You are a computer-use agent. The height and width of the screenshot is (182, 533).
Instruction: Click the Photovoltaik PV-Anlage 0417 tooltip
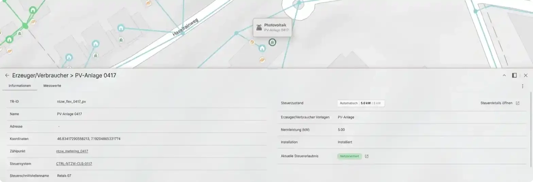click(x=272, y=28)
